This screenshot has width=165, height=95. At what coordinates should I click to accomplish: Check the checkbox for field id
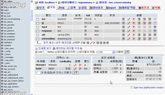[x=38, y=23]
